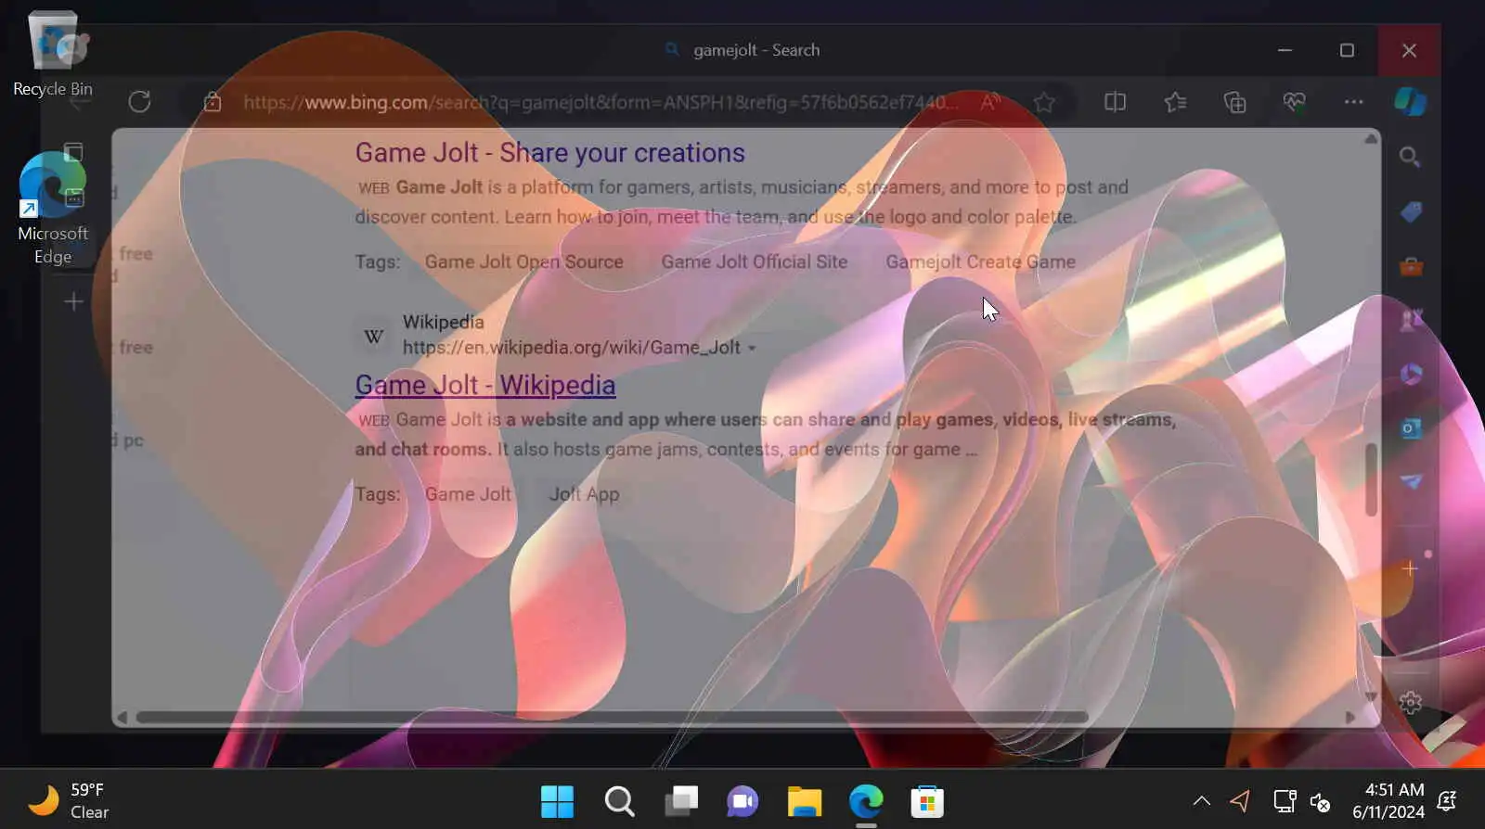Open network status tray icon
This screenshot has width=1485, height=829.
1285,801
